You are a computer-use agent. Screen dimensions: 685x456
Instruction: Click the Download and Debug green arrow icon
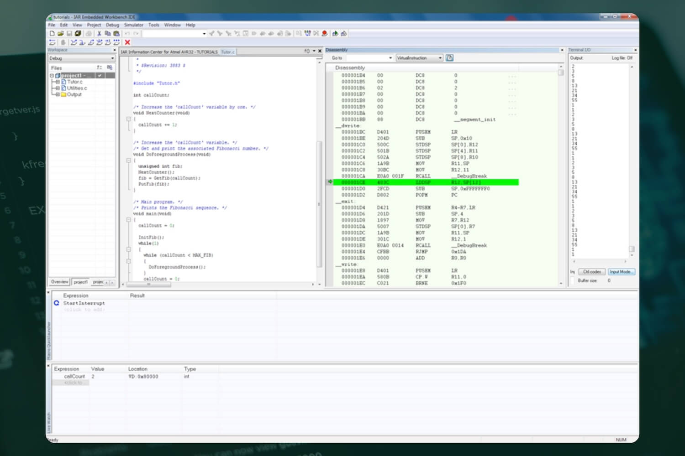pyautogui.click(x=335, y=33)
